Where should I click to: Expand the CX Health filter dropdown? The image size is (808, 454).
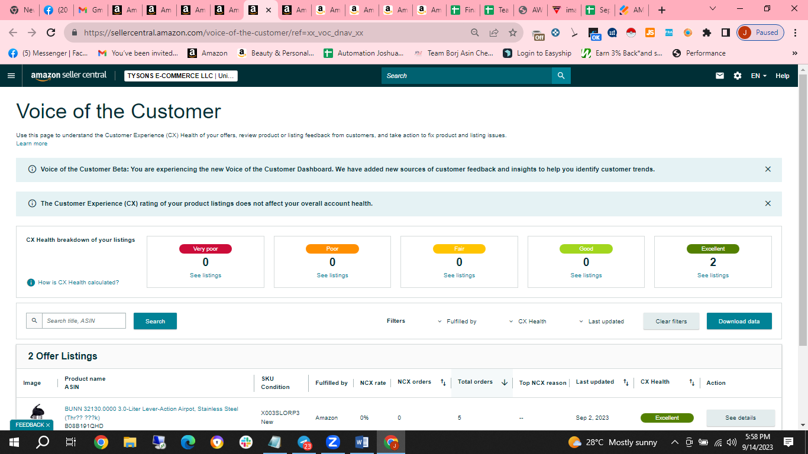[528, 322]
